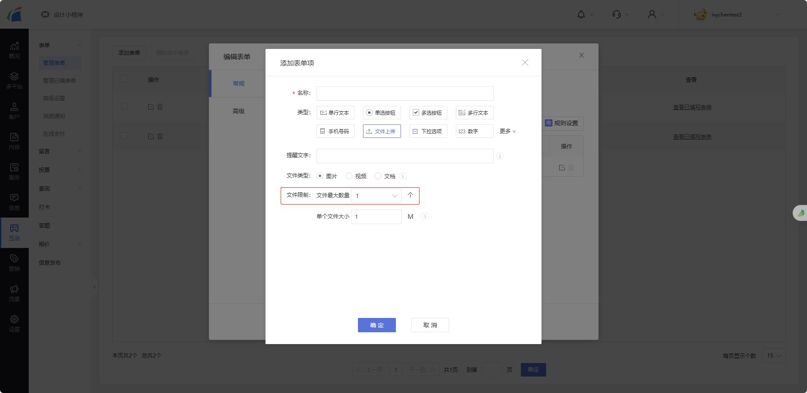Click edit icon under 操作 in 编辑表单 dialog

coord(562,167)
